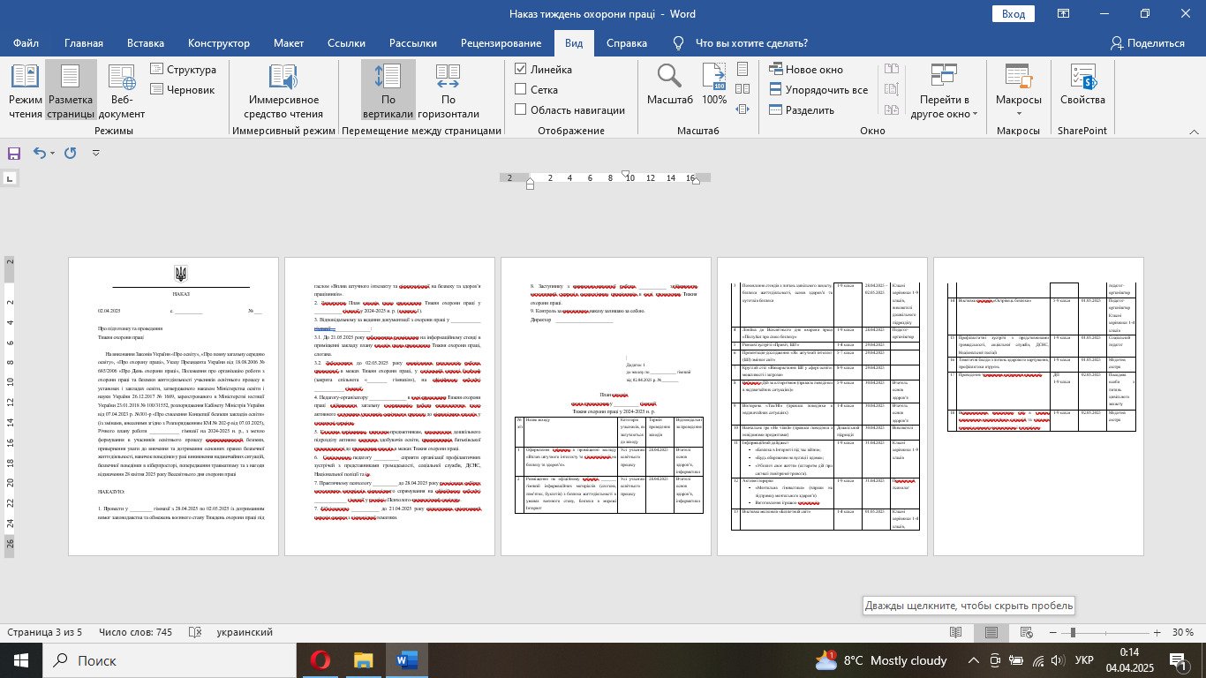
Task: Open the weather widget 8°C Mostly cloudy
Action: coord(881,659)
